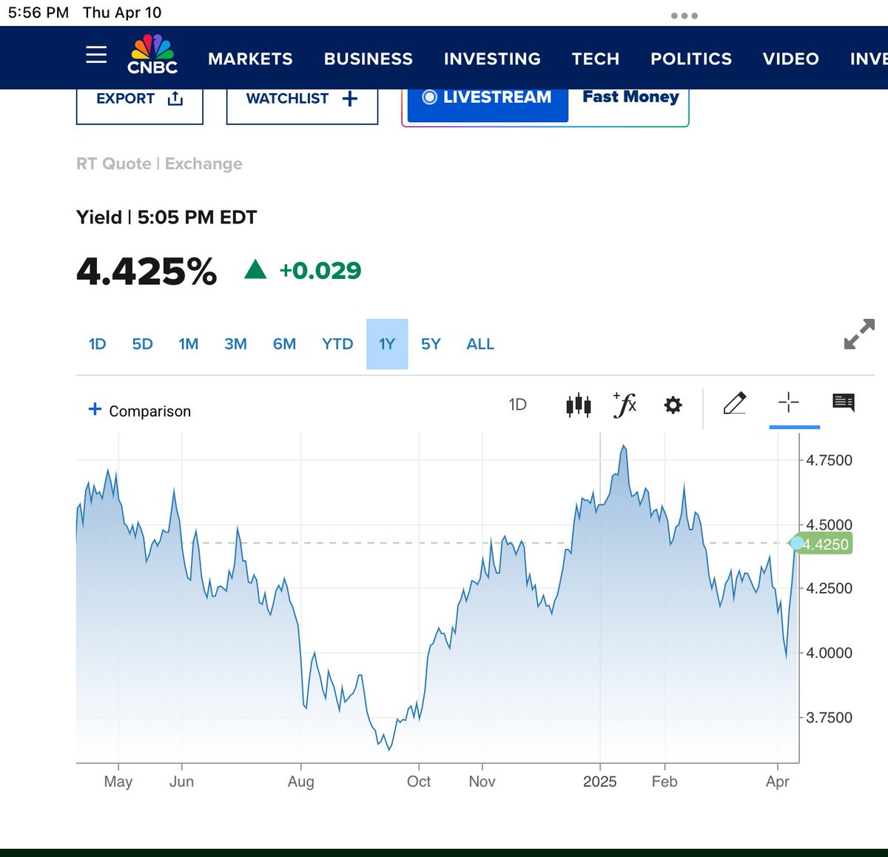Add to Watchlist button

pyautogui.click(x=302, y=101)
